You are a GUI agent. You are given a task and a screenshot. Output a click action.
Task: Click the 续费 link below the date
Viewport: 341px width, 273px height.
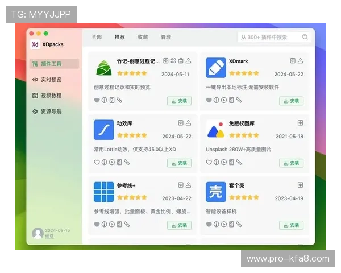pos(49,237)
